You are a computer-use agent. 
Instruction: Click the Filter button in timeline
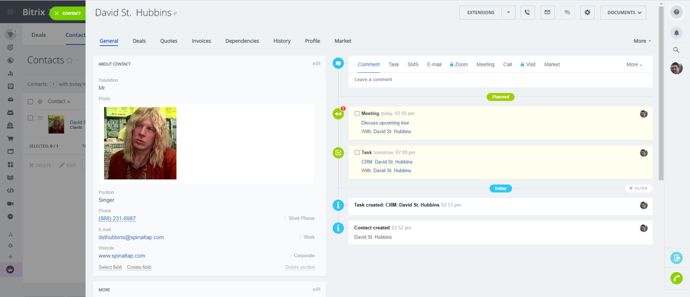[x=638, y=188]
